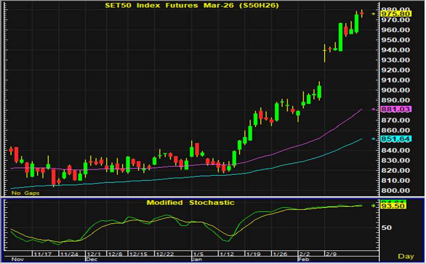
Task: Click the yellow arrow beside stochastic 93.50
Action: point(373,206)
